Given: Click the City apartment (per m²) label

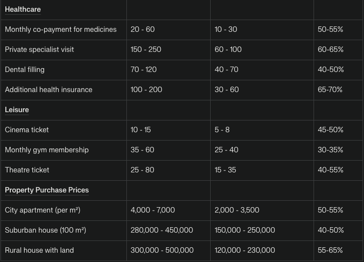Looking at the screenshot, I should pos(43,210).
